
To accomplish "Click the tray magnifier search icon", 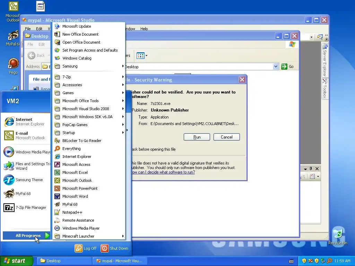I will click(x=329, y=261).
